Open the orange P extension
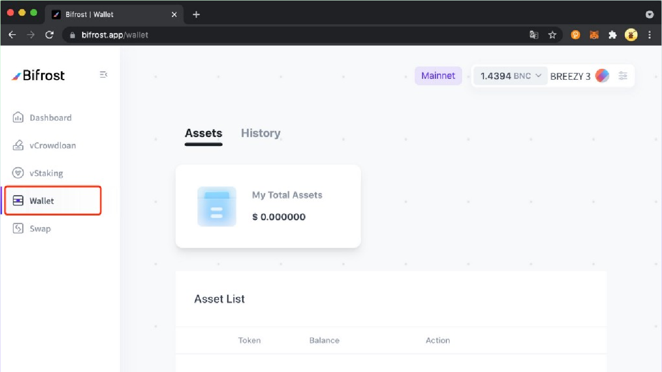This screenshot has height=372, width=662. coord(575,35)
